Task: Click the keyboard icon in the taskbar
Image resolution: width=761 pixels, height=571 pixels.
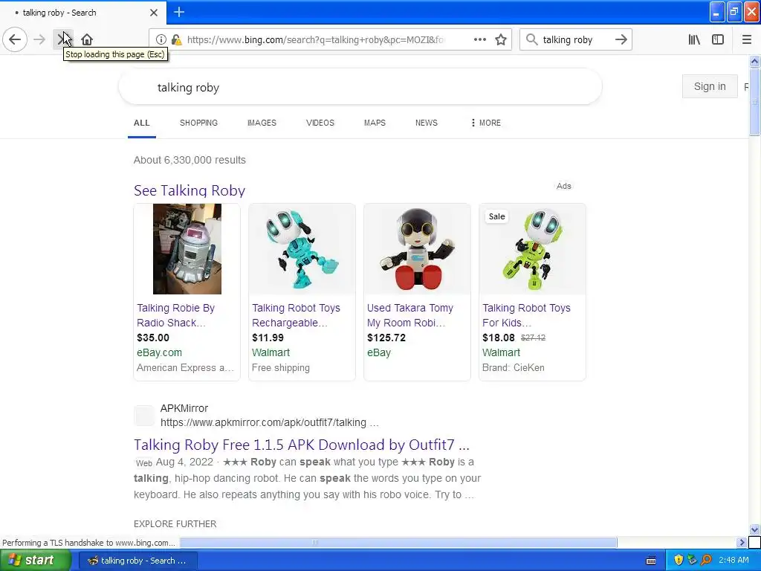Action: point(651,561)
